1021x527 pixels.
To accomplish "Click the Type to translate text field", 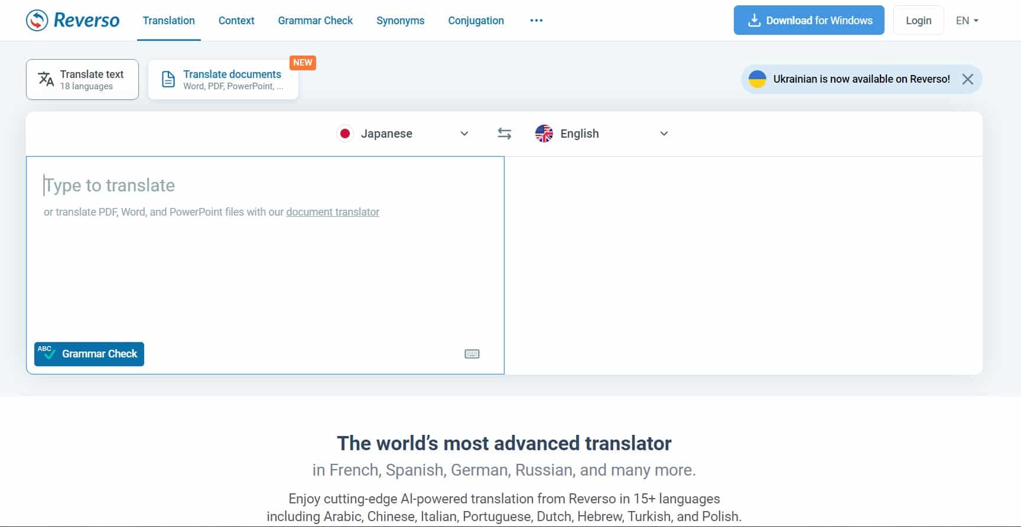I will pyautogui.click(x=265, y=266).
